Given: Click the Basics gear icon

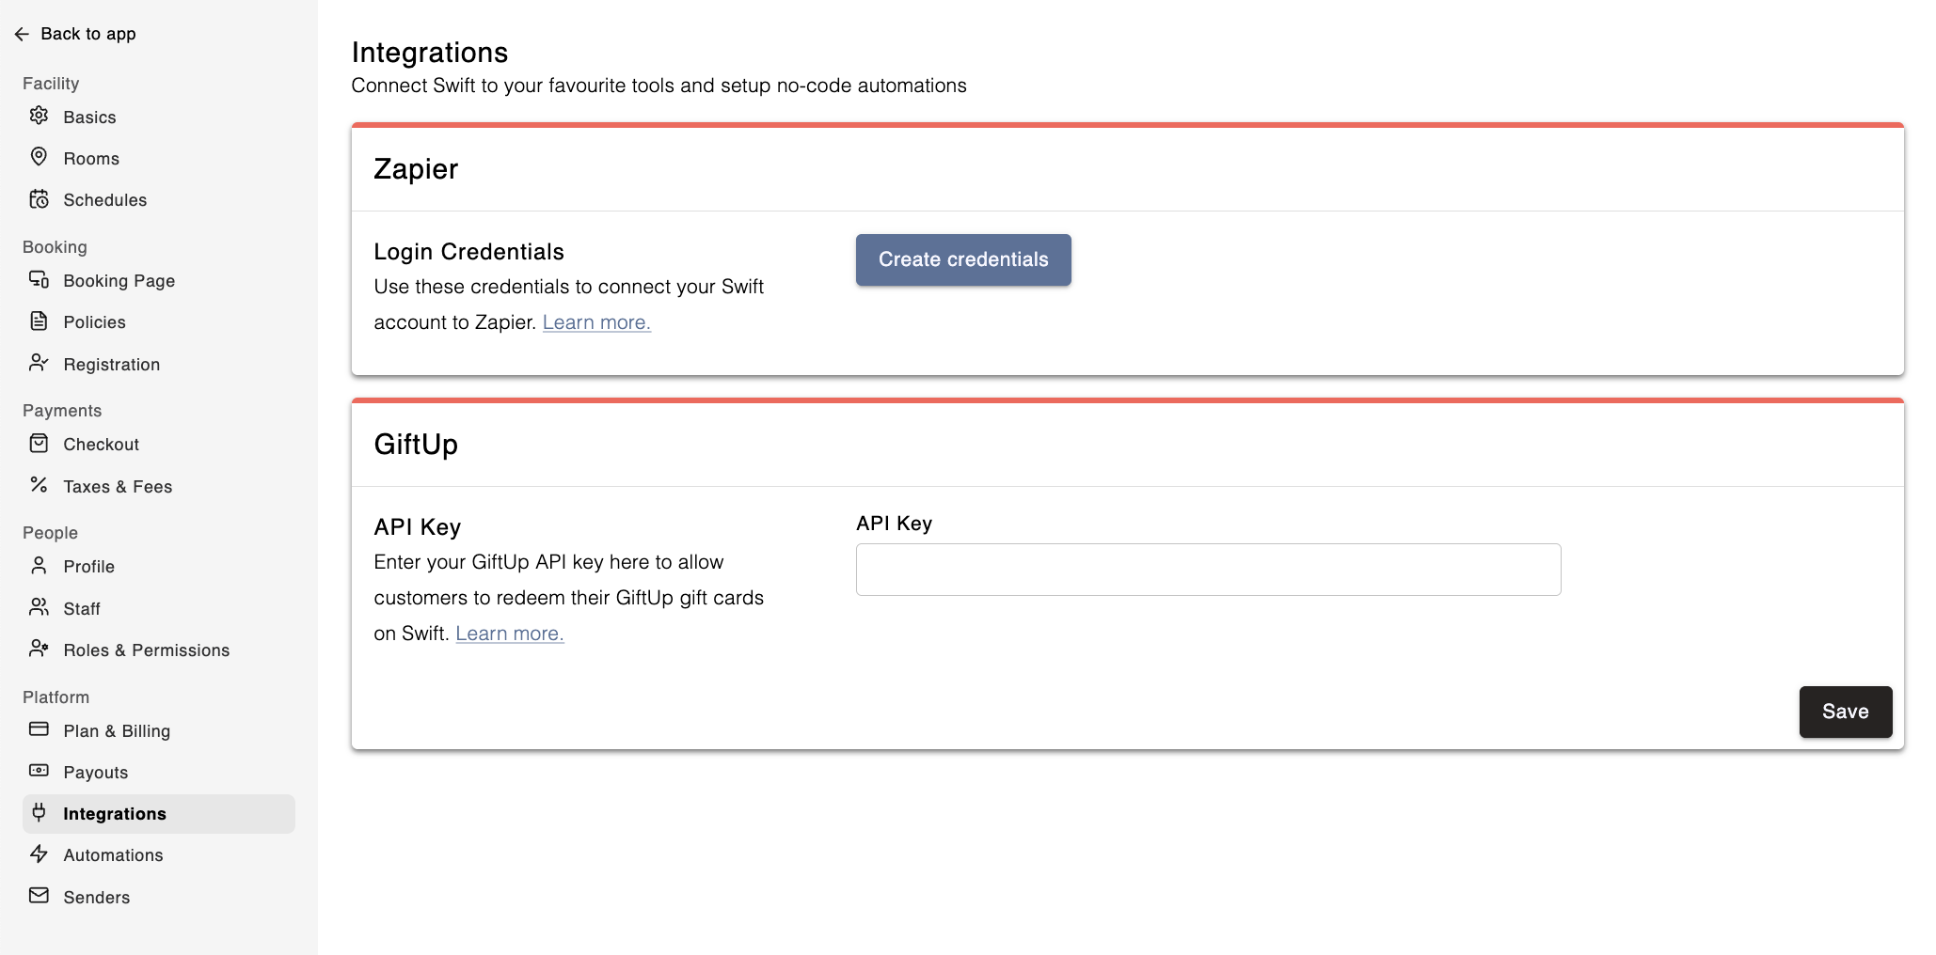Looking at the screenshot, I should (39, 116).
